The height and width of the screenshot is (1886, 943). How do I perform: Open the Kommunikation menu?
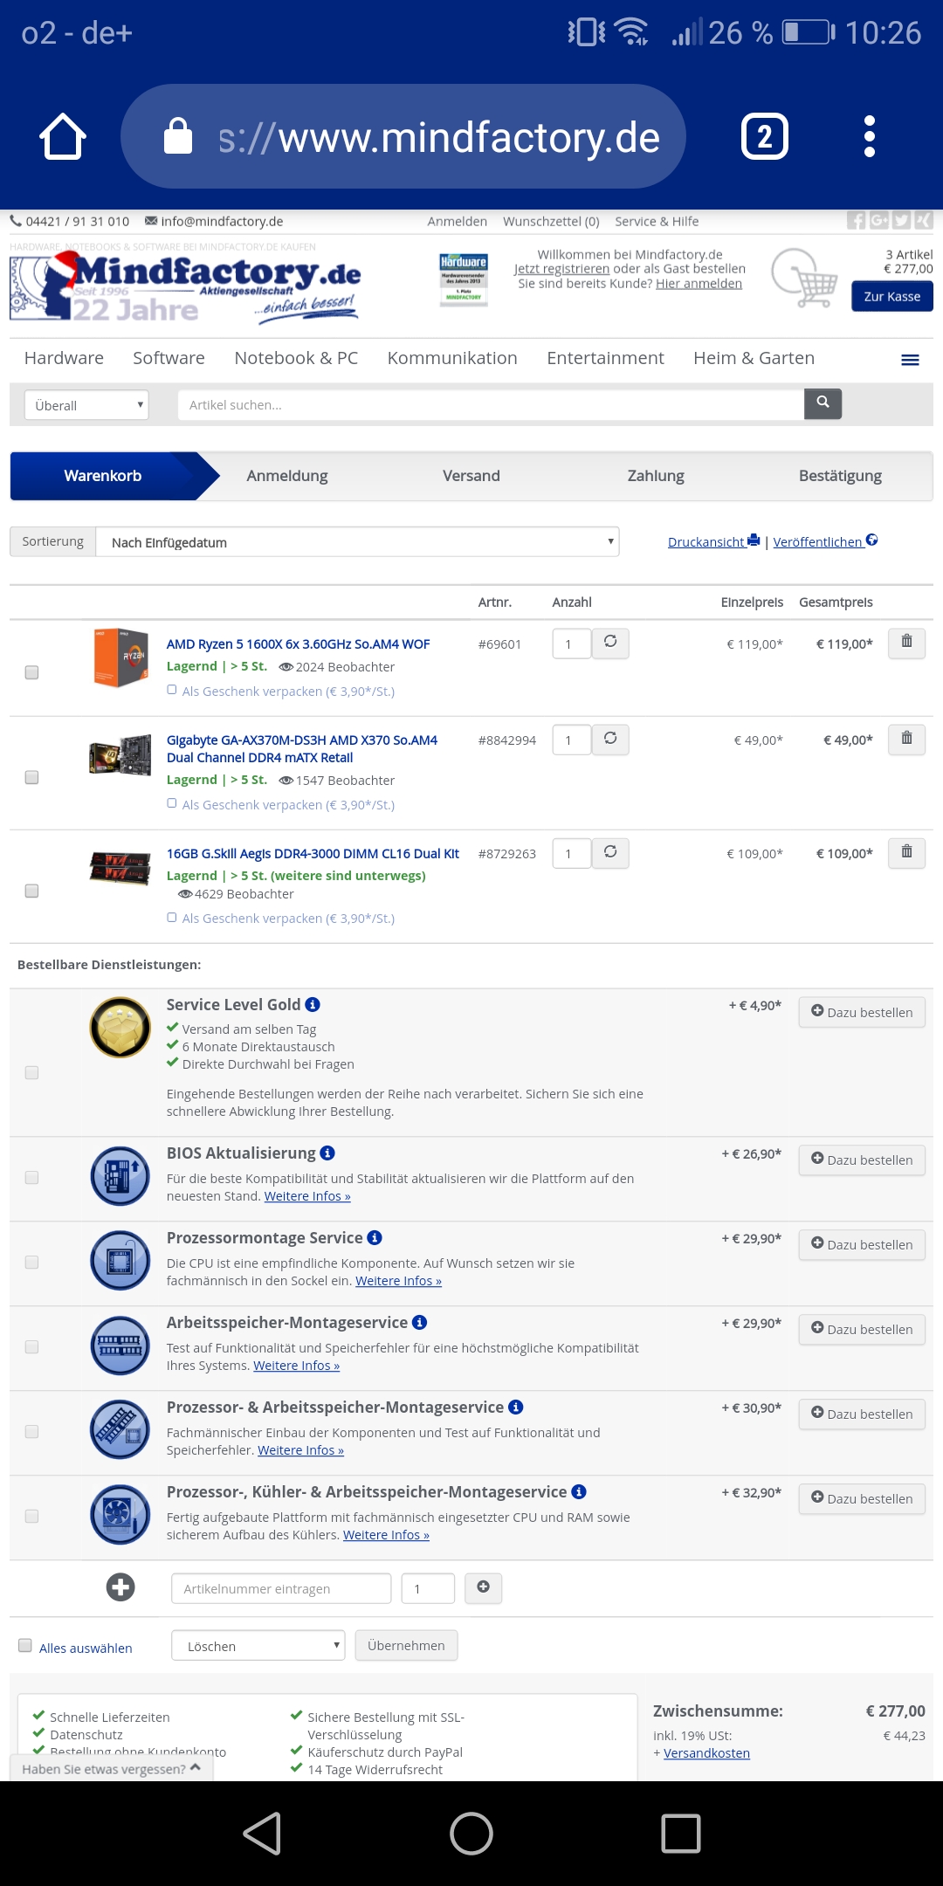pos(452,358)
